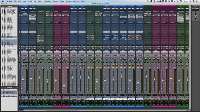
Task: Click input monitor button on OH 1
Action: [122, 65]
